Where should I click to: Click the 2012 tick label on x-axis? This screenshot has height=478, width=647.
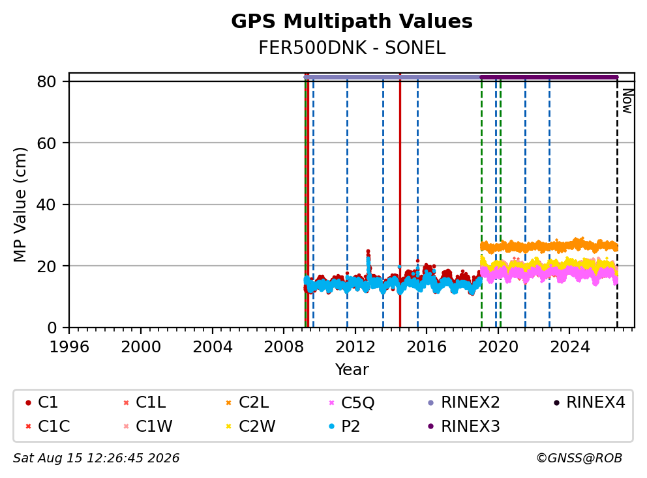pyautogui.click(x=355, y=347)
